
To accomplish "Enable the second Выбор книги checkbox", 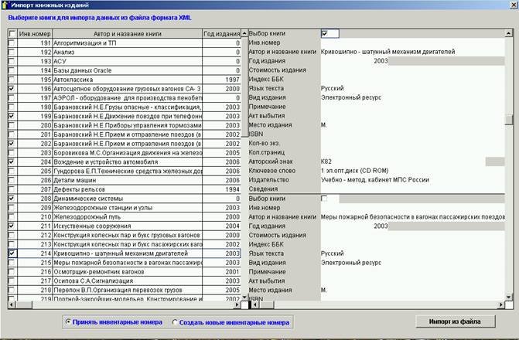I will pos(324,199).
